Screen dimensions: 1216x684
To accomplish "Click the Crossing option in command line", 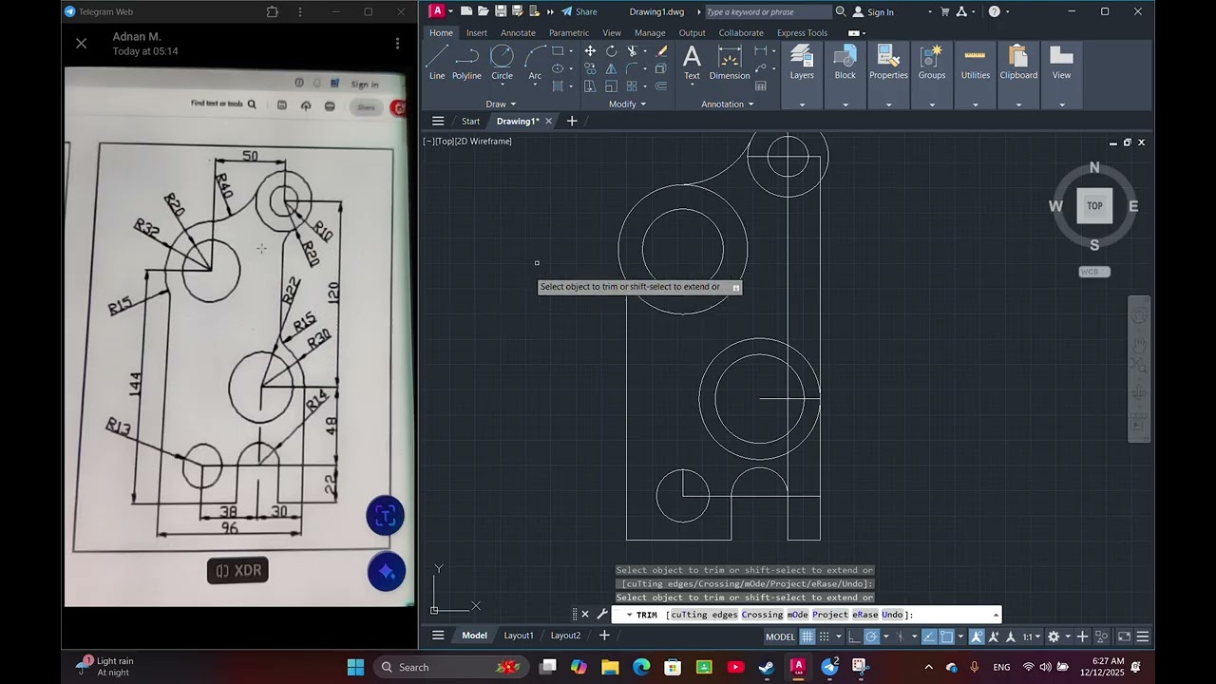I will [762, 615].
